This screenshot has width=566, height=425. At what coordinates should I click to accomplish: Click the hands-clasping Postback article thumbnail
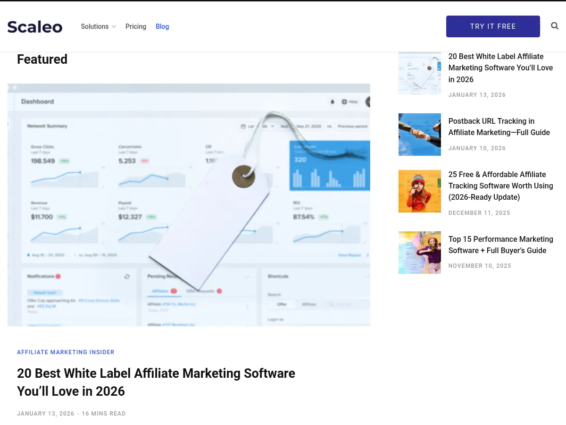(419, 134)
